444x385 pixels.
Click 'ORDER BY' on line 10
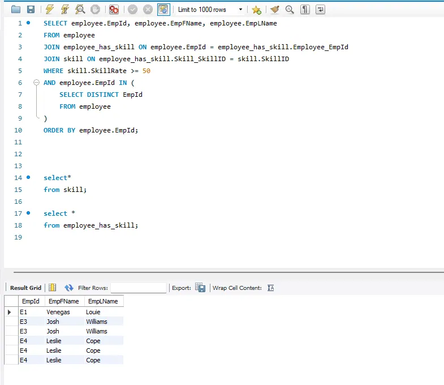coord(59,130)
